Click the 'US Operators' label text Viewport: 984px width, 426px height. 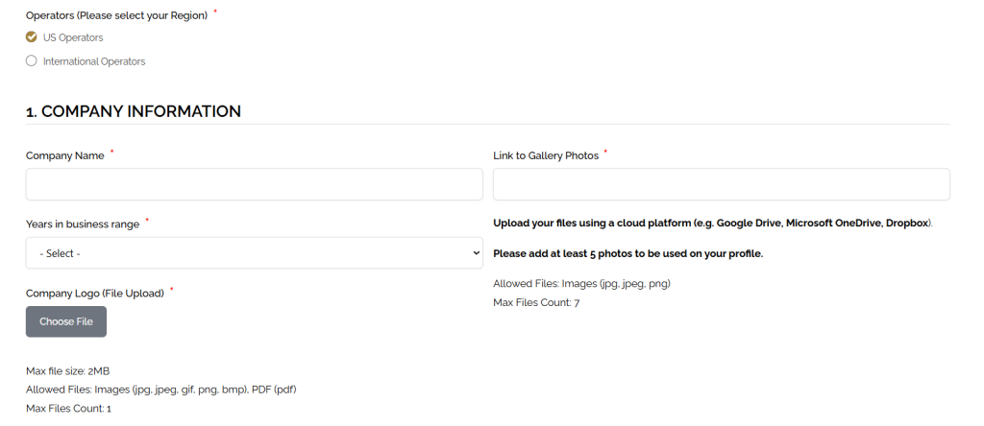tap(73, 37)
